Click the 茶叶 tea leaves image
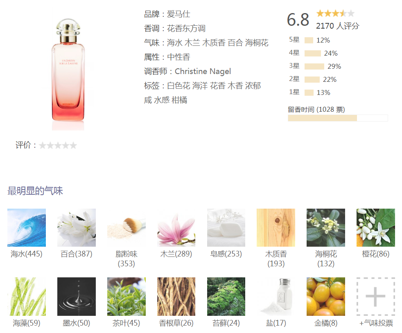Screen dimensions: 402x333 126,296
